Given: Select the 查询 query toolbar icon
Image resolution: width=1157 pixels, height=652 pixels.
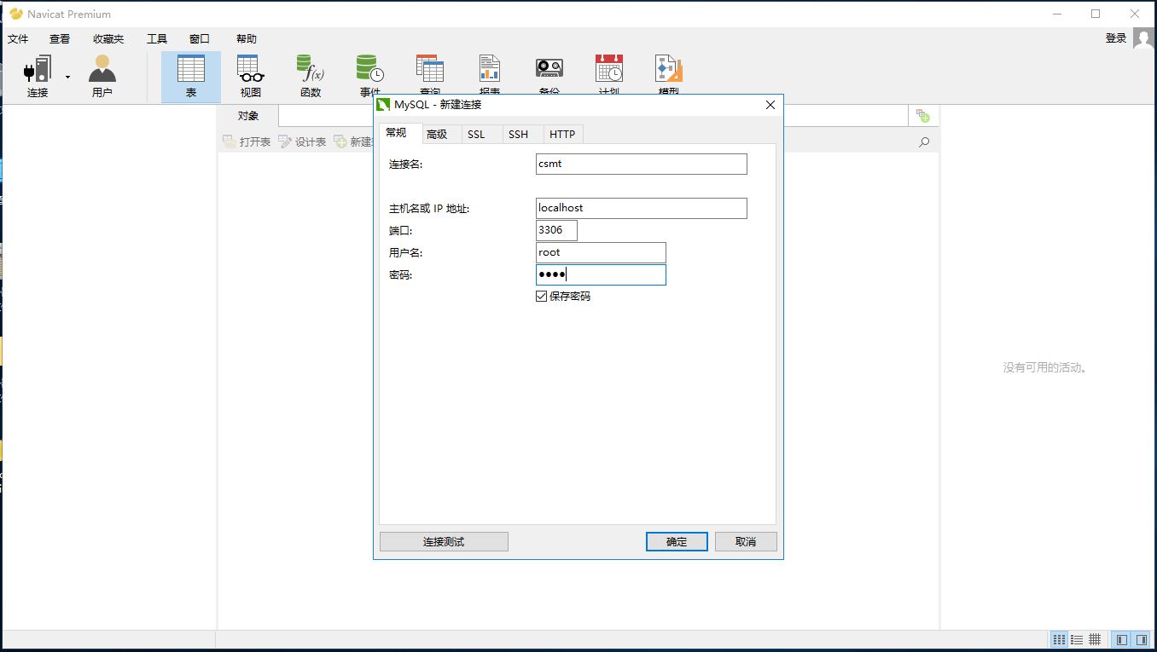Looking at the screenshot, I should tap(430, 76).
